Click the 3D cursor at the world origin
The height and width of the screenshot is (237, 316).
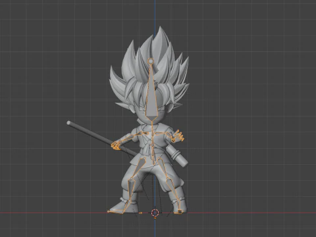point(155,213)
